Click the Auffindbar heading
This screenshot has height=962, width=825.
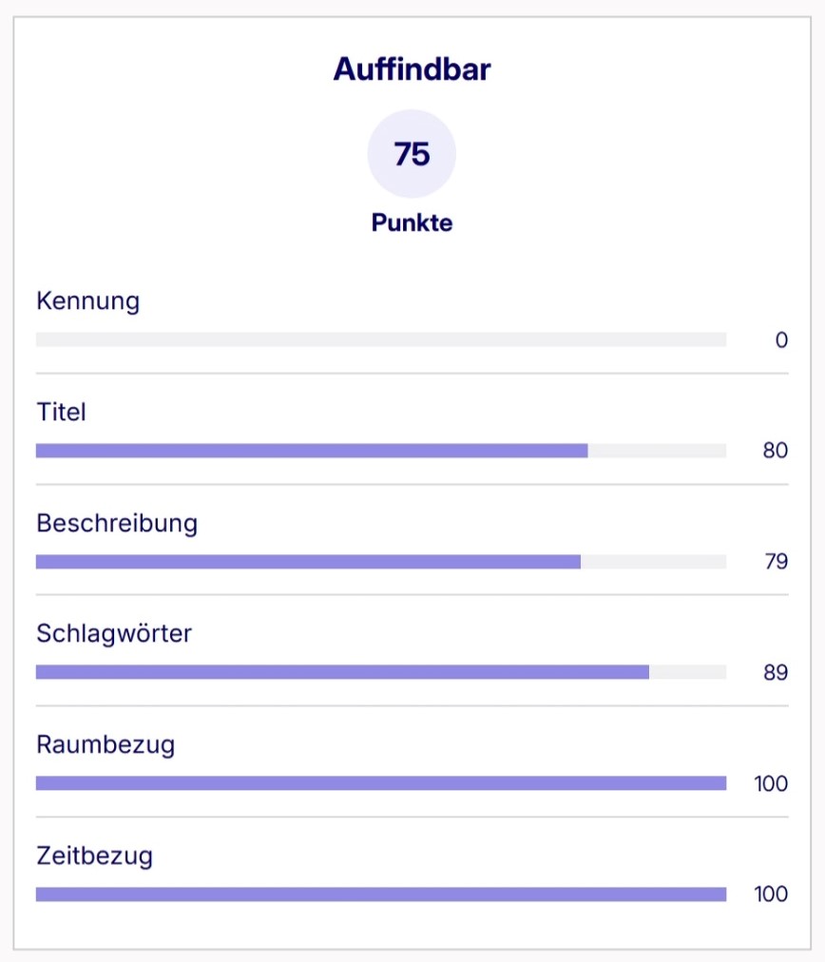(x=412, y=69)
